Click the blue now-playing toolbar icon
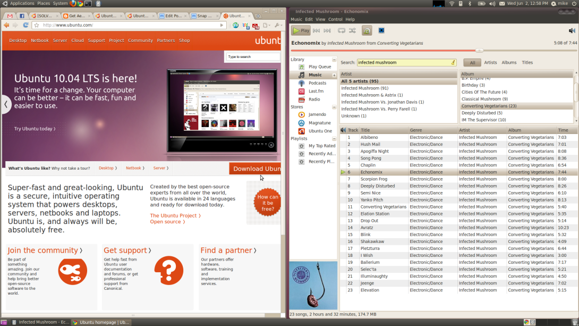Viewport: 579px width, 326px height. pyautogui.click(x=381, y=31)
